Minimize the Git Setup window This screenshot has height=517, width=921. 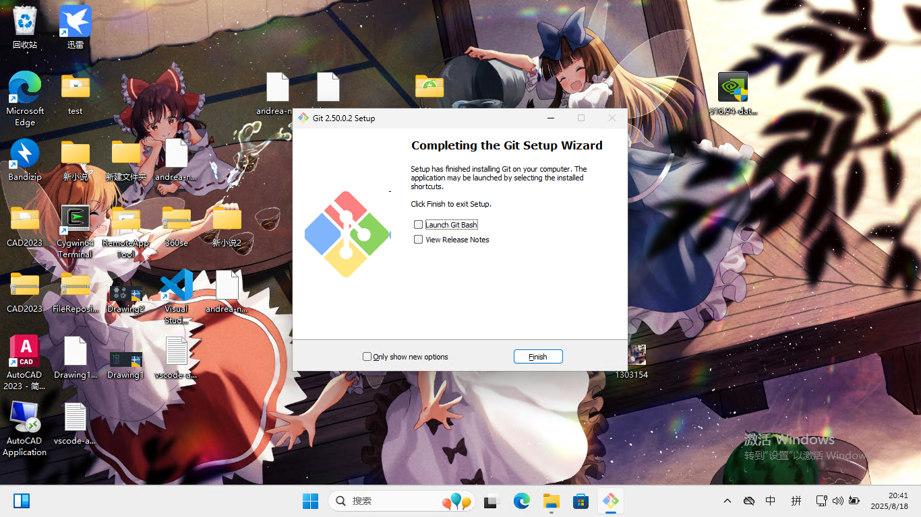551,118
